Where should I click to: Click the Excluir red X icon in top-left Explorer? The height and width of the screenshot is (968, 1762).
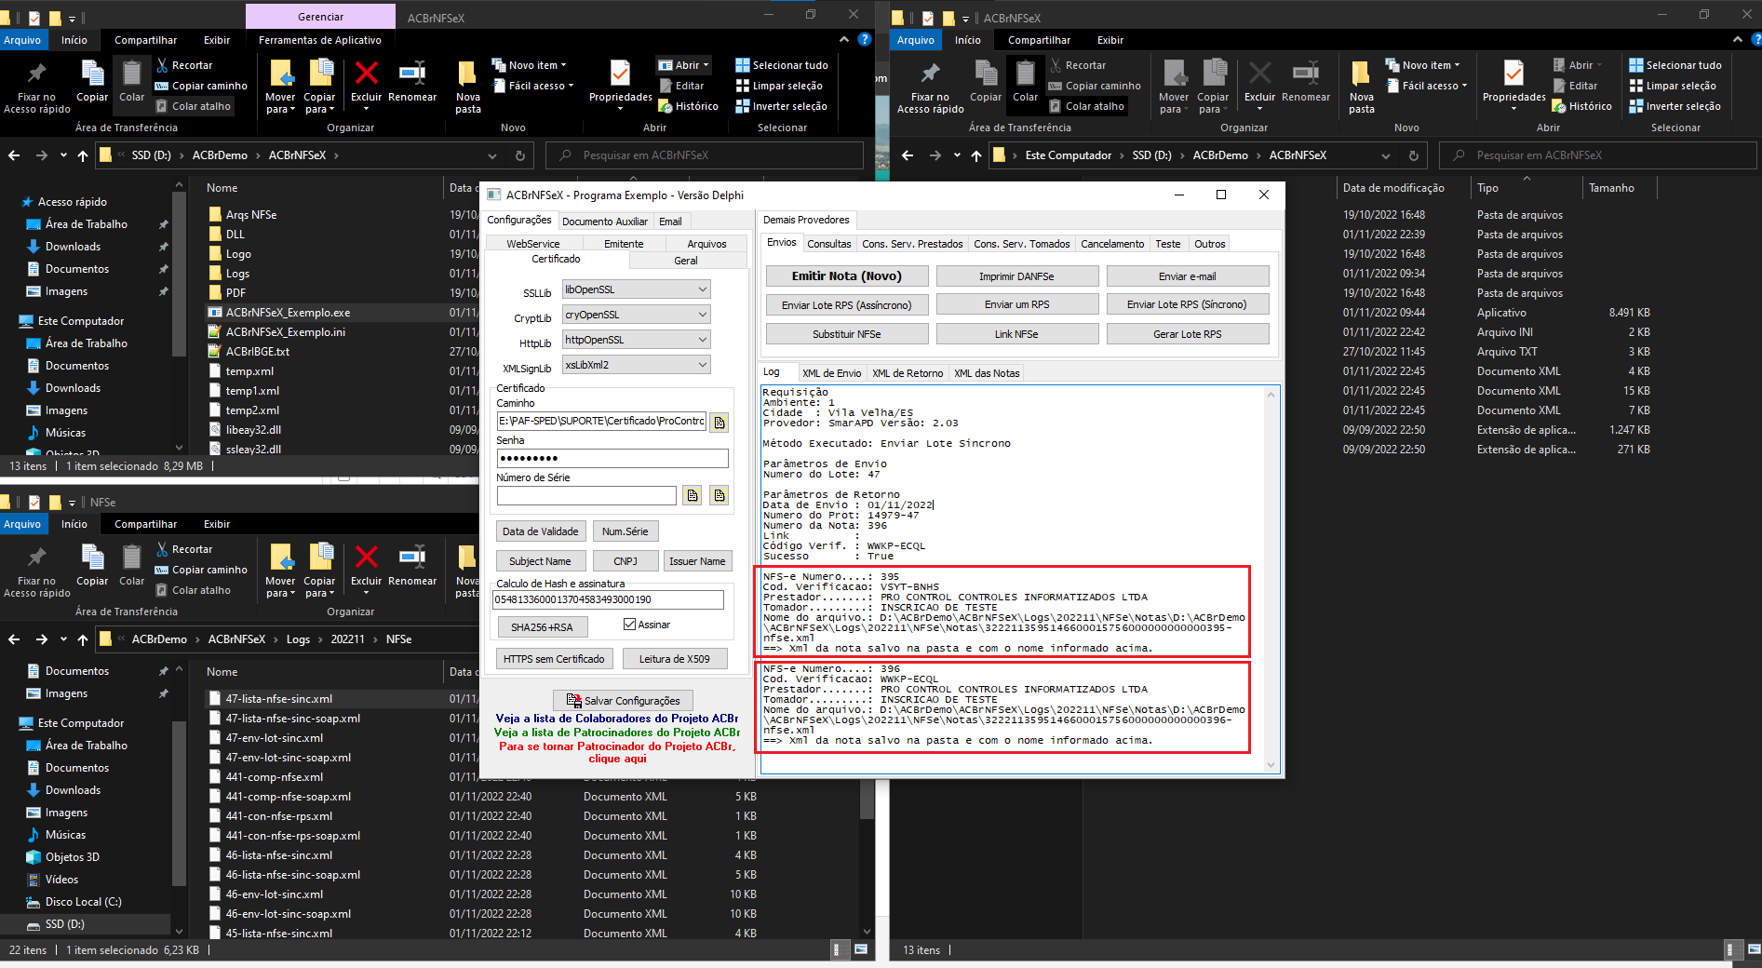click(366, 74)
